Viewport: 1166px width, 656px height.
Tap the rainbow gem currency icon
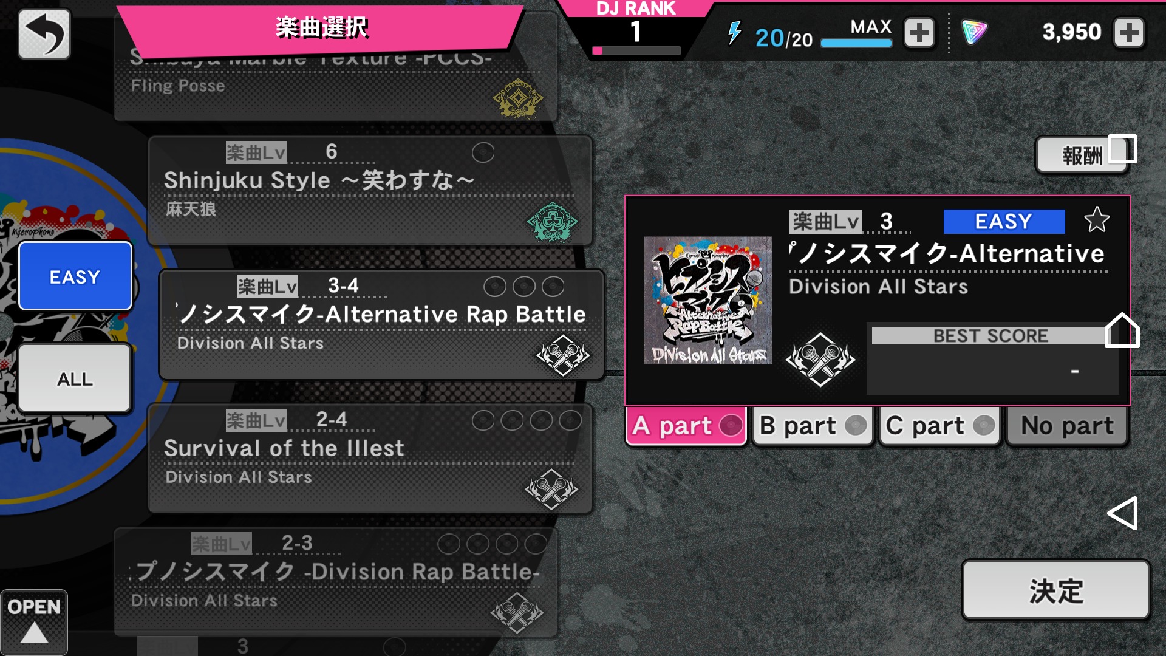tap(974, 32)
